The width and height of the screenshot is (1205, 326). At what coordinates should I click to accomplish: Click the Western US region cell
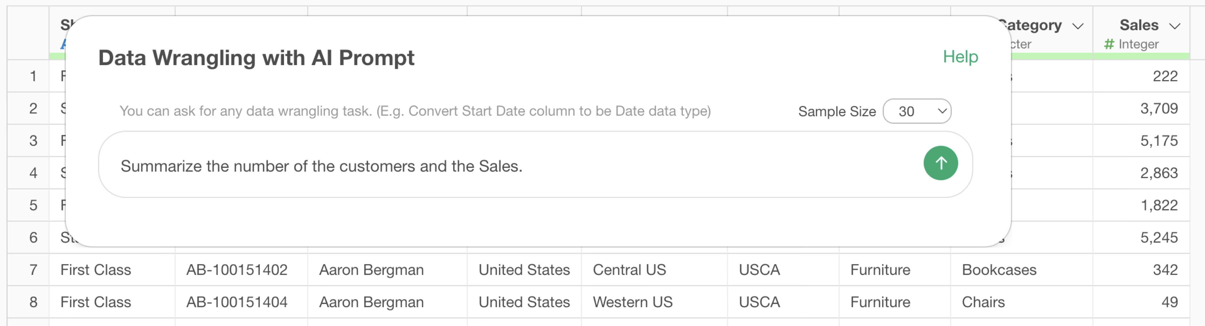(x=632, y=302)
